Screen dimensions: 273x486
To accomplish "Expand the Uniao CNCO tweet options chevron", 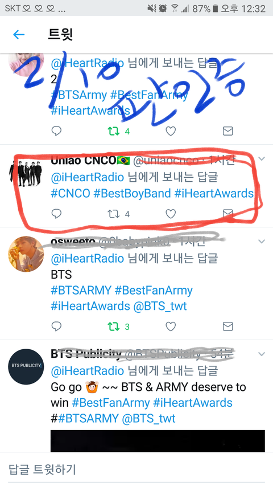I will coord(262,159).
